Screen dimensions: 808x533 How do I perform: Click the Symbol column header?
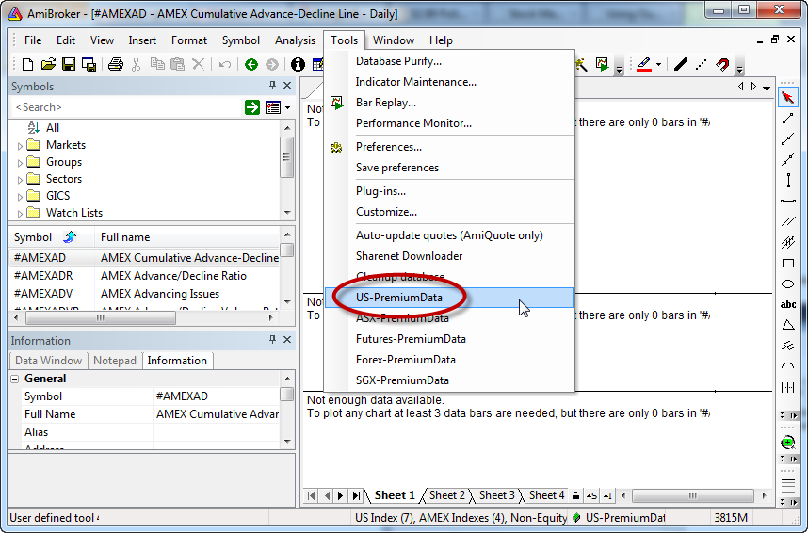(51, 237)
